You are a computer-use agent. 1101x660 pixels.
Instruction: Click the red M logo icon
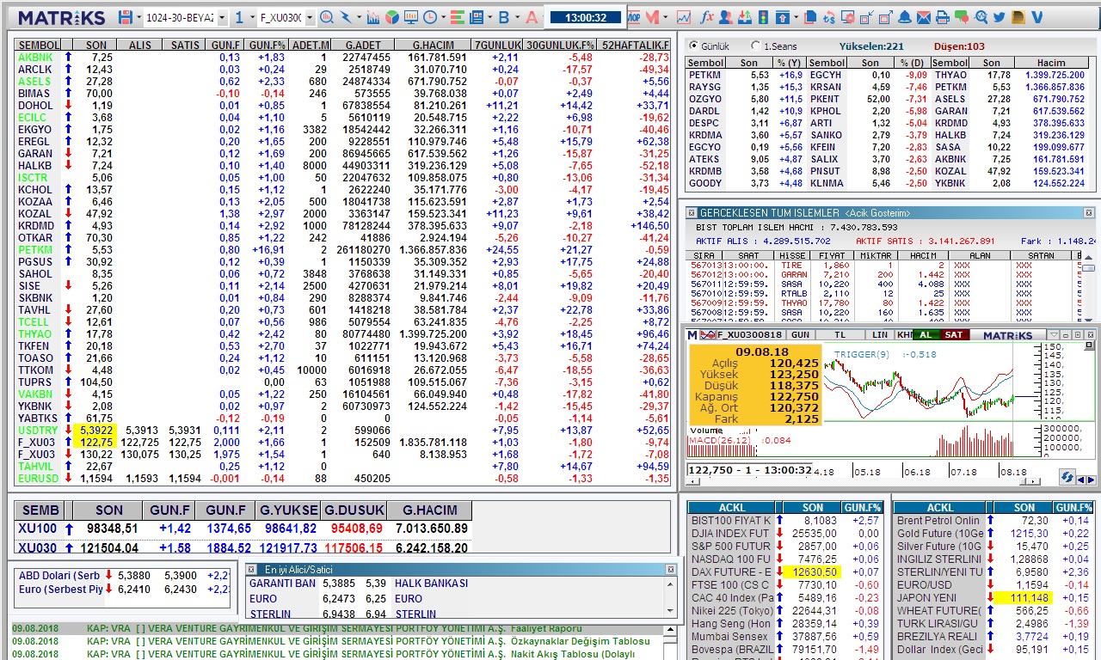(x=651, y=17)
